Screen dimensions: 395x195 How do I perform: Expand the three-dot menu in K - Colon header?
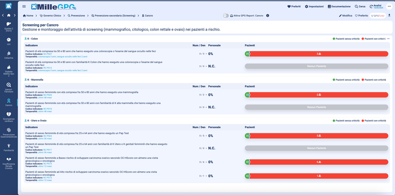coord(388,39)
